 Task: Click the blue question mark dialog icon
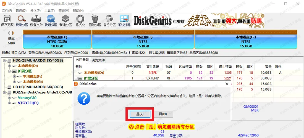click(84, 99)
